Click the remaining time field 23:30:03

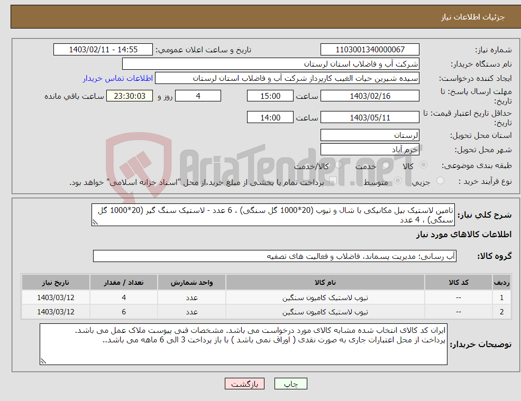point(130,96)
